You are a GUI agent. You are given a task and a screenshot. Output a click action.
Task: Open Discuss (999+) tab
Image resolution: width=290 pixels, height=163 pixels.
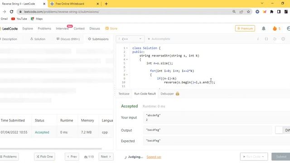point(68,39)
